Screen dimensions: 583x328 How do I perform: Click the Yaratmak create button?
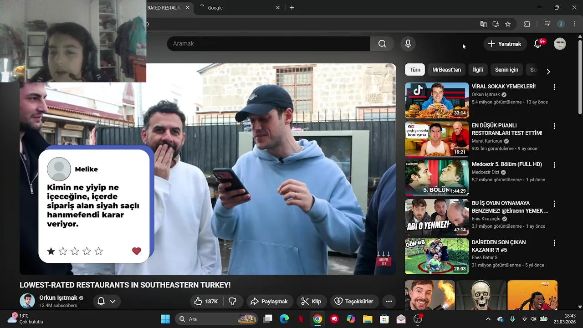pos(505,44)
